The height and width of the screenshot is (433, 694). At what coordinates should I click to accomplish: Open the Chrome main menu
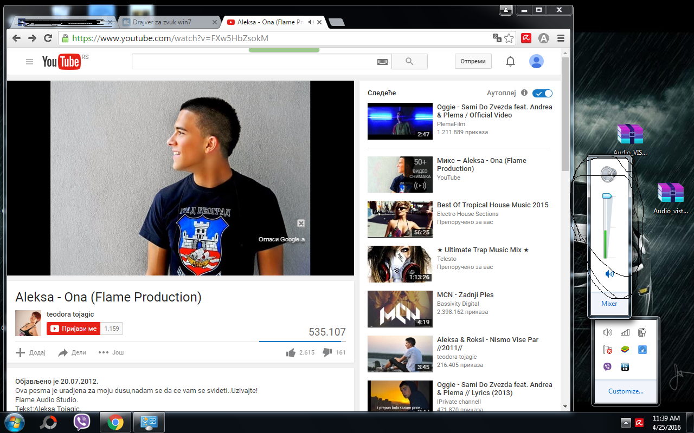(x=561, y=38)
